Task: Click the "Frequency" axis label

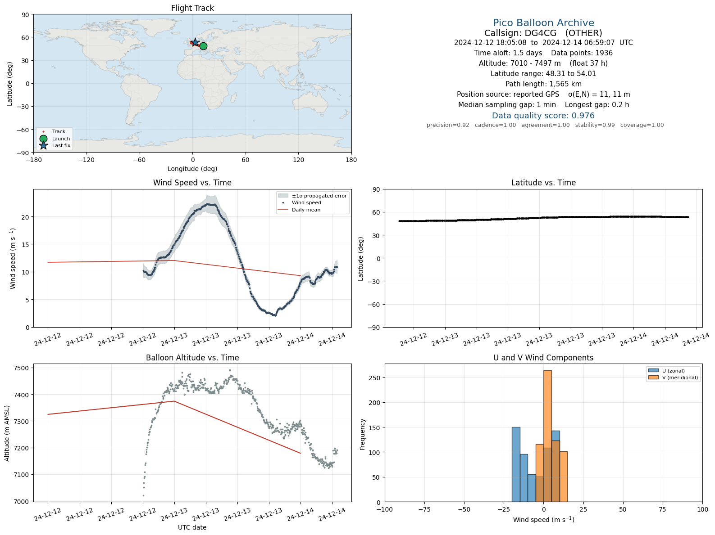Action: [362, 434]
